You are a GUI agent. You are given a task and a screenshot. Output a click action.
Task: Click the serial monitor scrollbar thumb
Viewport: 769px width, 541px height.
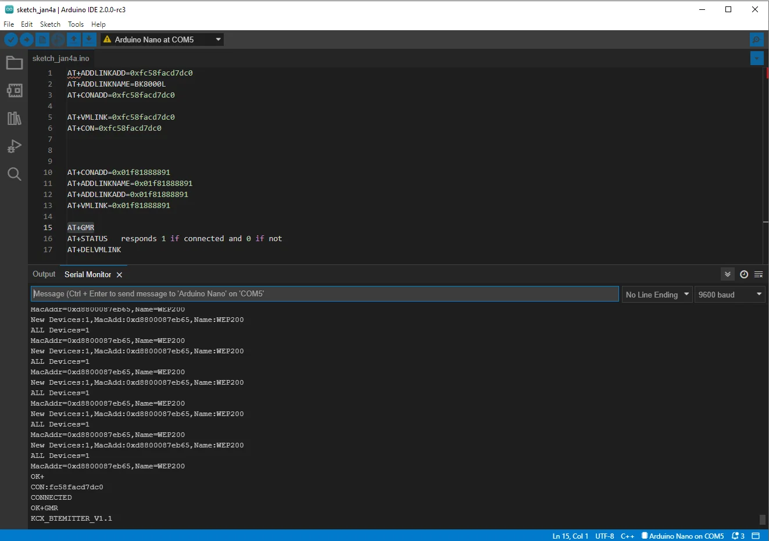pyautogui.click(x=763, y=519)
